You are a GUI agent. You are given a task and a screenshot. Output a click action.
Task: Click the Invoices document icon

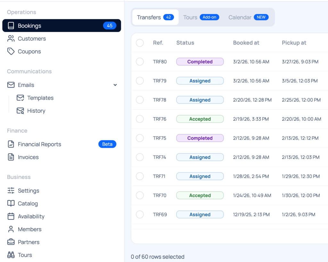pos(11,157)
